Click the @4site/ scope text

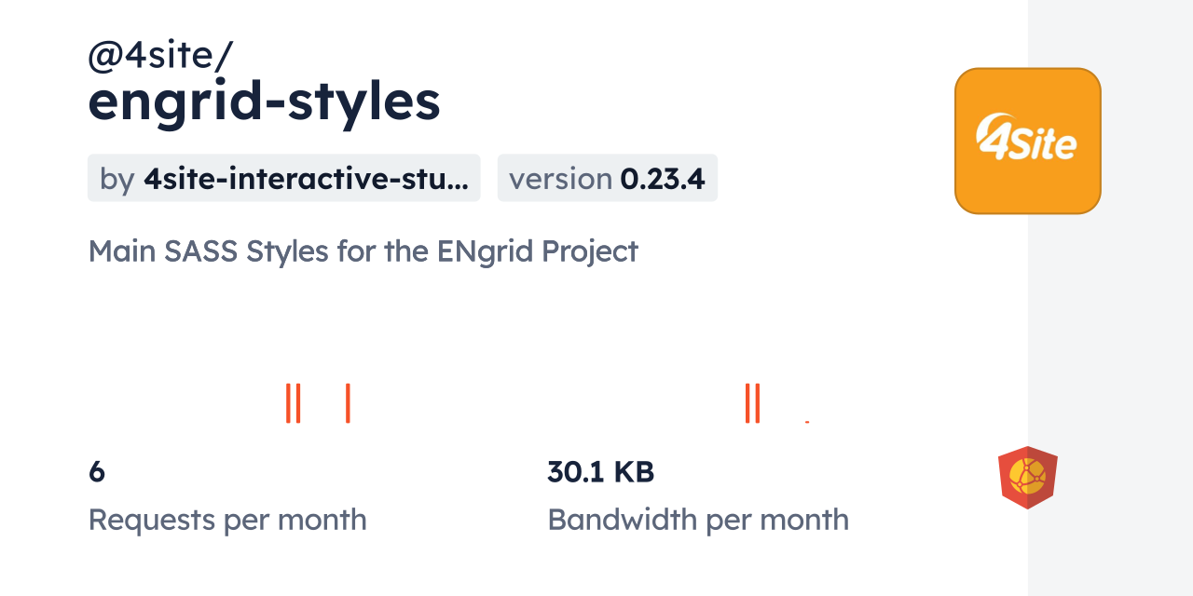point(159,56)
